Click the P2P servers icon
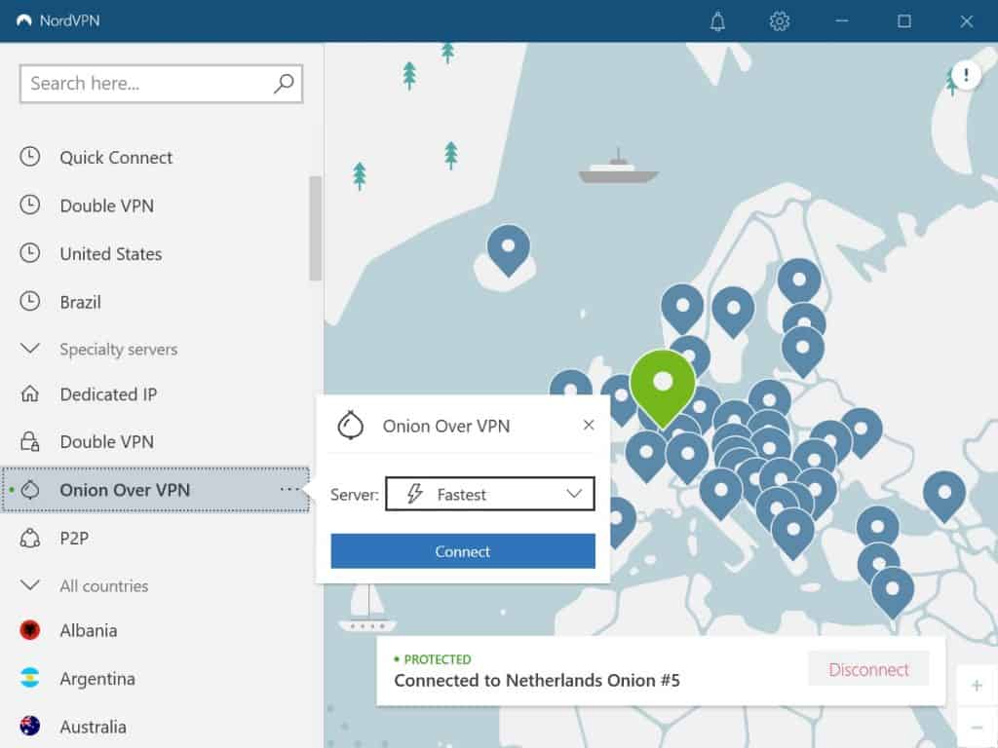 pos(30,538)
